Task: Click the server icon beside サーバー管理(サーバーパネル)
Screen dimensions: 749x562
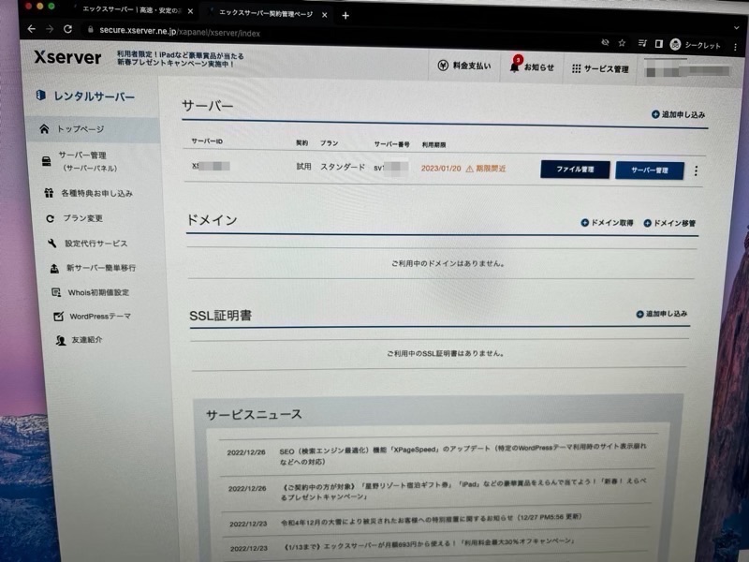Action: coord(46,161)
